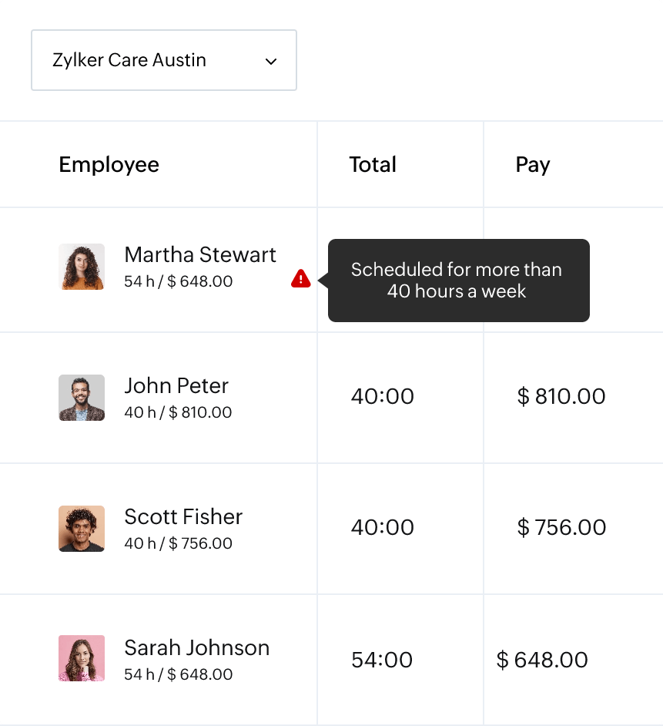Click the chevron arrow in the location selector

(x=270, y=60)
